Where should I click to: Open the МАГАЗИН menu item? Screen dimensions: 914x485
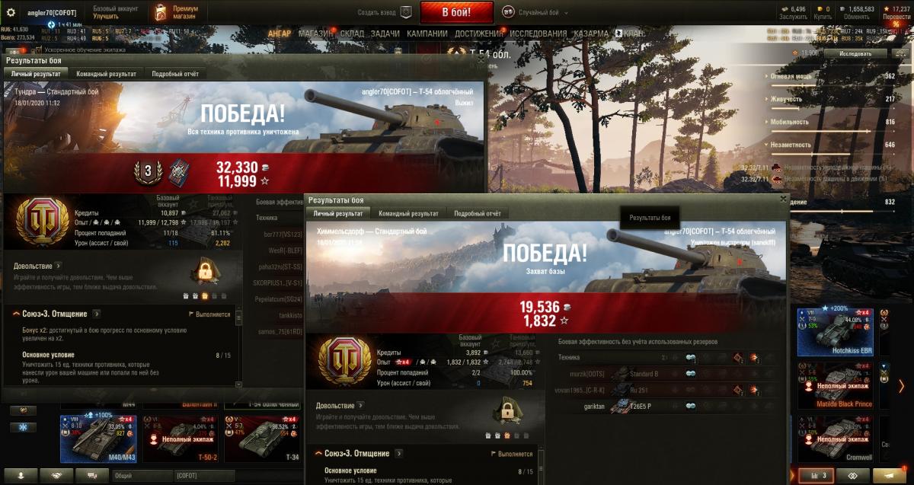315,34
